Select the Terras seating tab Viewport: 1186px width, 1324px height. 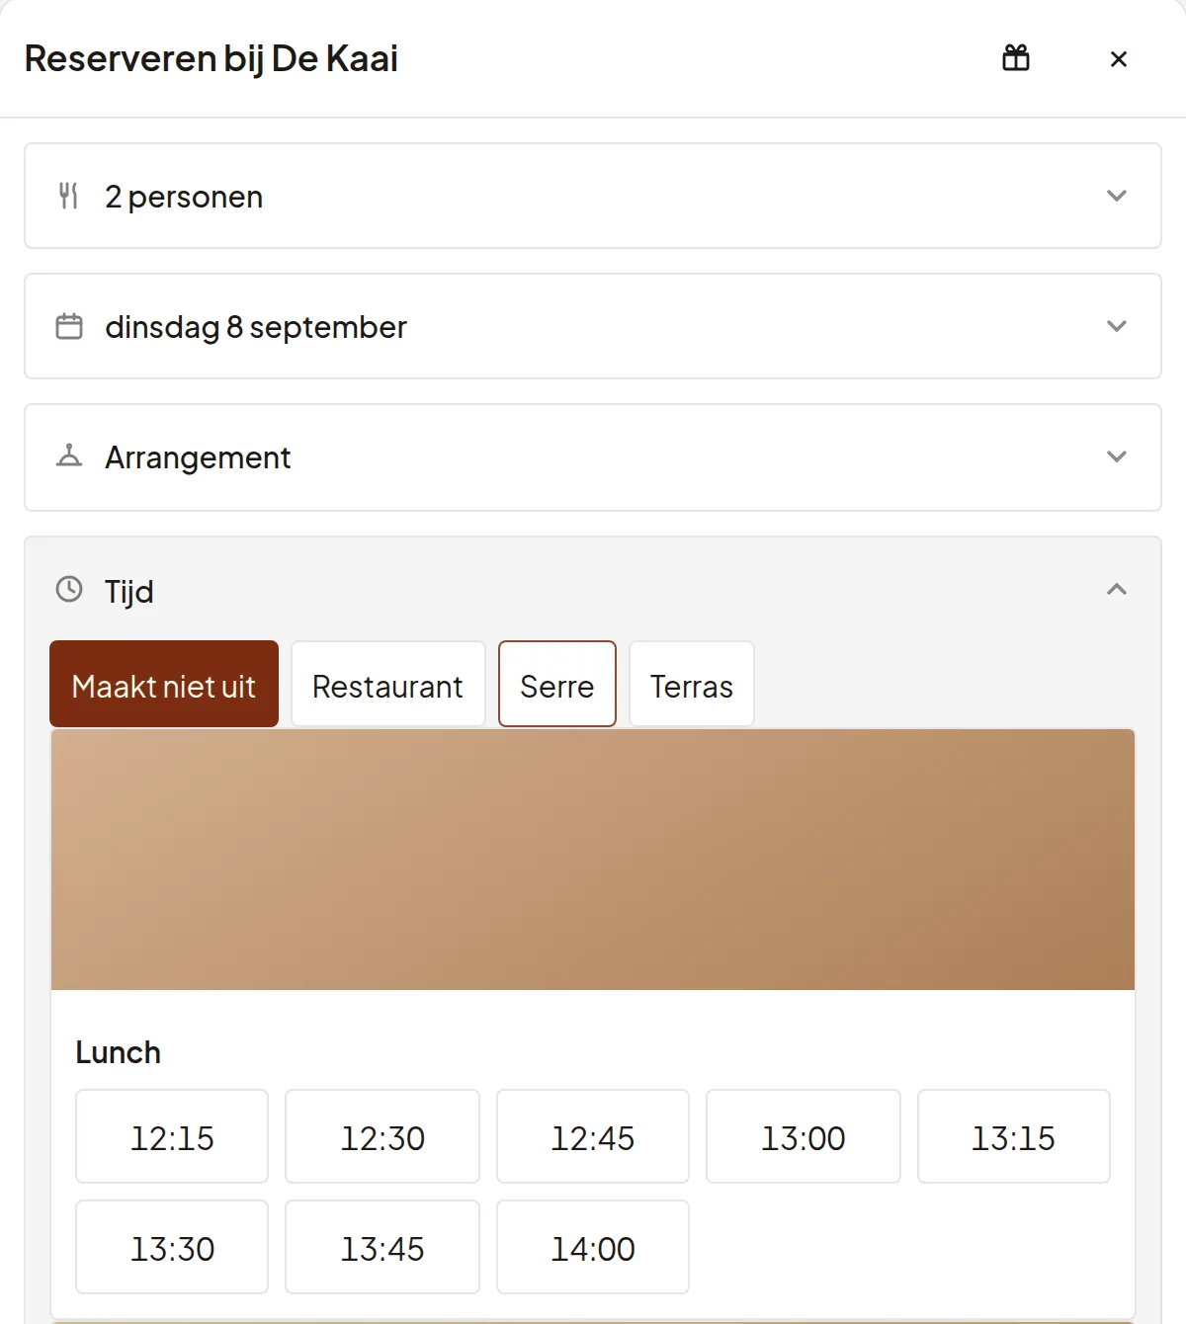tap(692, 684)
